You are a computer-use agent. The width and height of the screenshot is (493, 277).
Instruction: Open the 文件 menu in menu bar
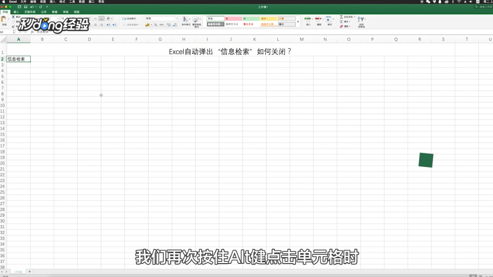(x=24, y=2)
